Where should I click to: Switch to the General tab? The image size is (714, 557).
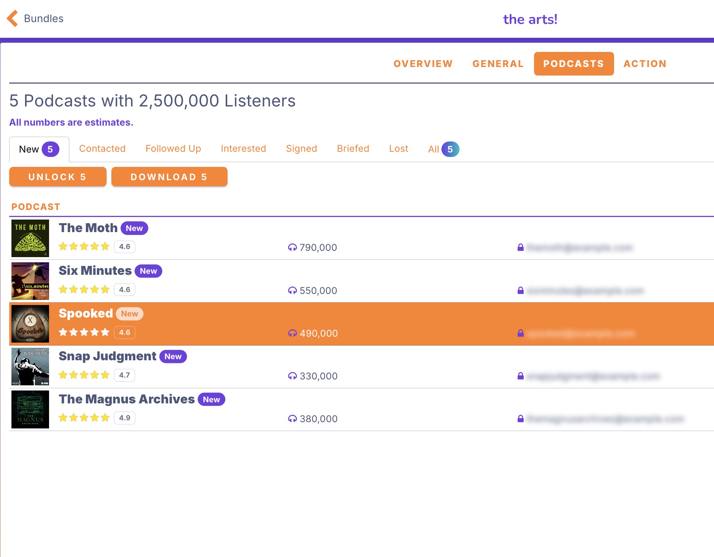tap(498, 64)
